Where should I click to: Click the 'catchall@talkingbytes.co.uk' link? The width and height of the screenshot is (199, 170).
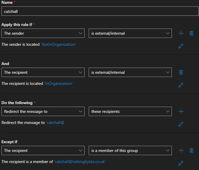point(80,162)
